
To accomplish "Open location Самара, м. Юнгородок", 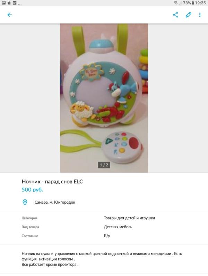I will click(x=55, y=202).
